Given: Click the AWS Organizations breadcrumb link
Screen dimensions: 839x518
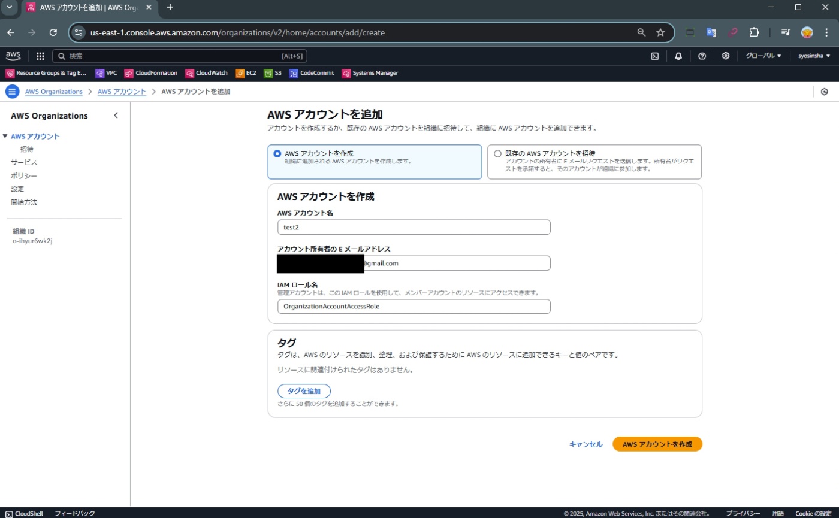Looking at the screenshot, I should point(54,92).
